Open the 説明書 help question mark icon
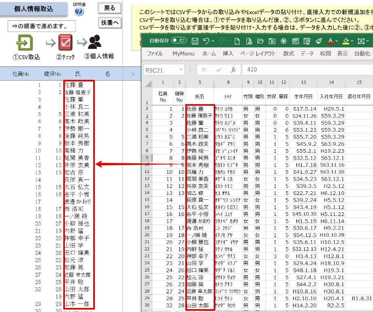The image size is (373, 312). click(79, 11)
